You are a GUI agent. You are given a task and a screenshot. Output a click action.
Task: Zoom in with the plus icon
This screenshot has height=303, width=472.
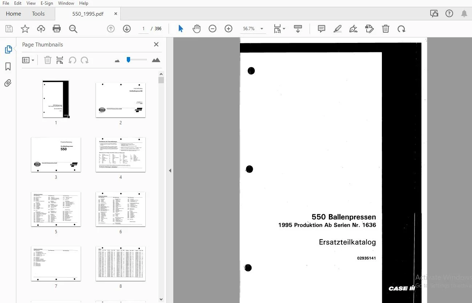pos(229,29)
